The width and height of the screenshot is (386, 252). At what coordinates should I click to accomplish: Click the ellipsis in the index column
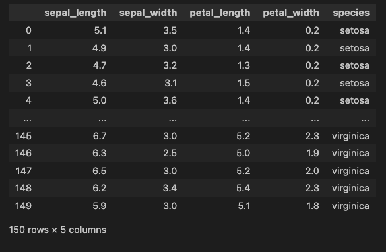click(x=27, y=119)
